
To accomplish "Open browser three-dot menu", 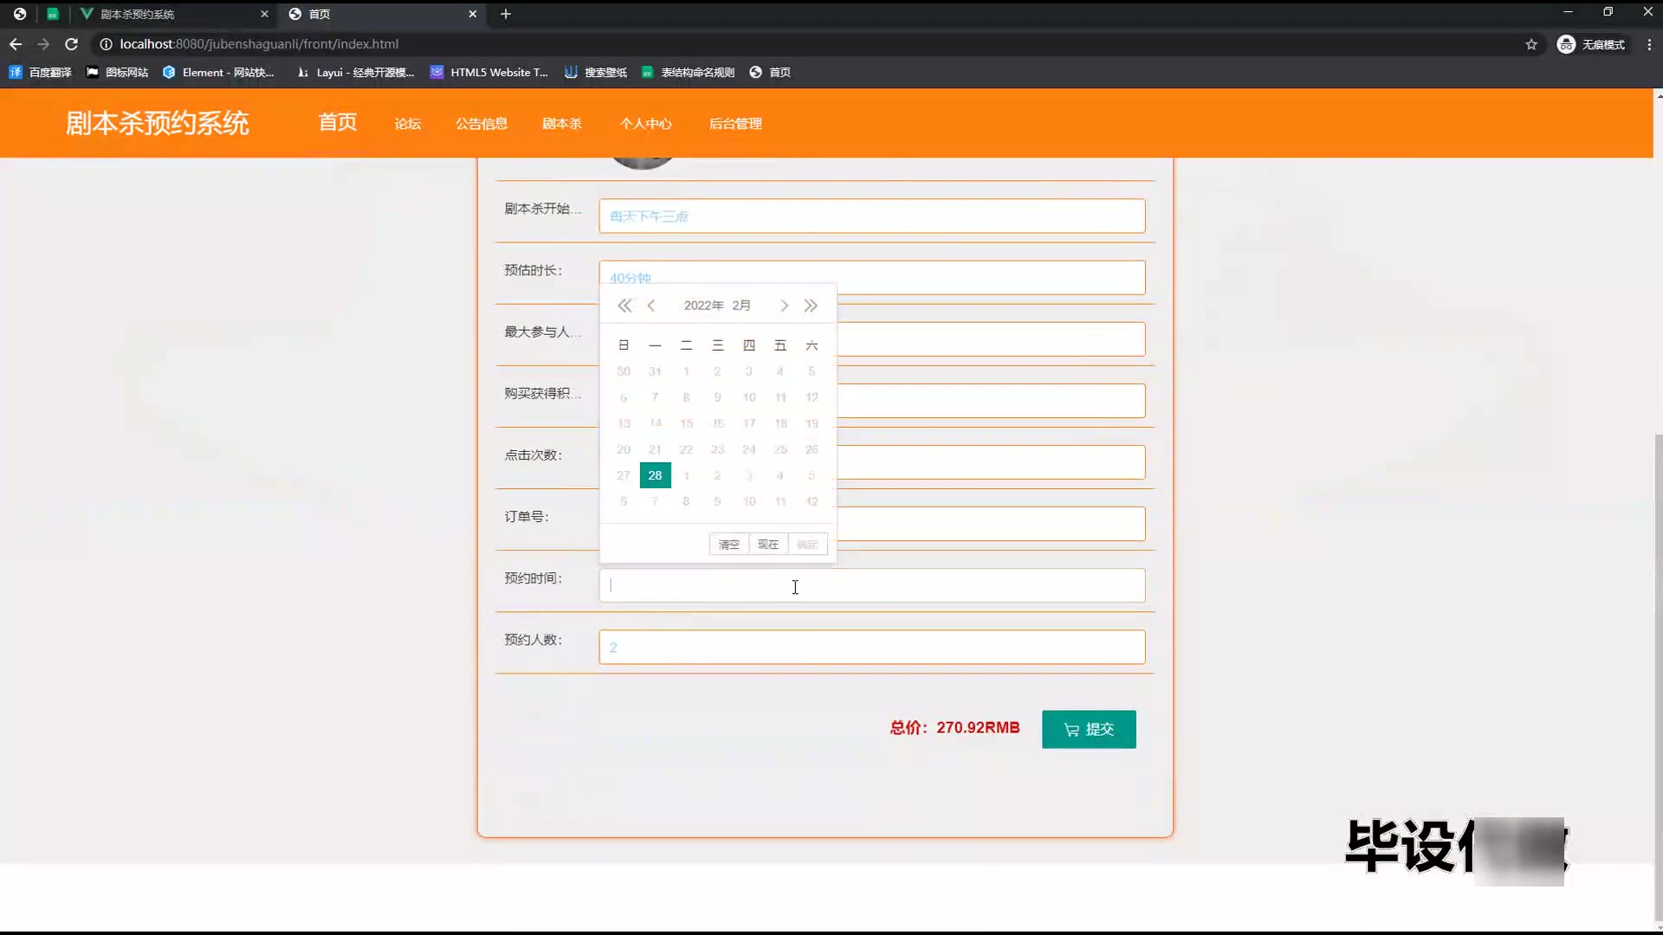I will coord(1649,44).
